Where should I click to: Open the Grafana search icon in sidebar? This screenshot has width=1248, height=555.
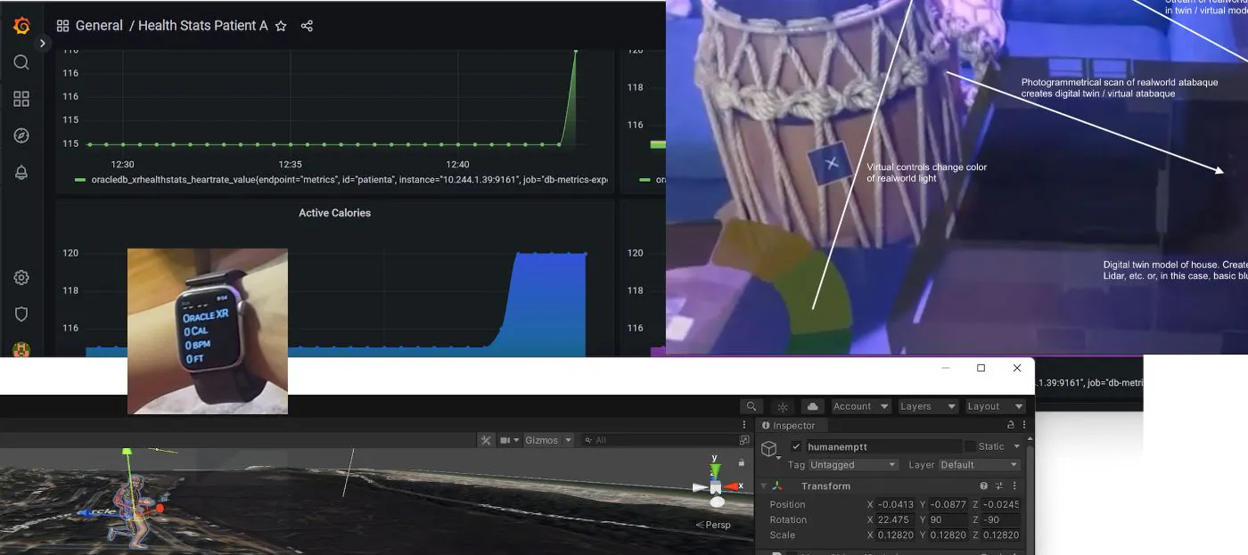coord(21,62)
